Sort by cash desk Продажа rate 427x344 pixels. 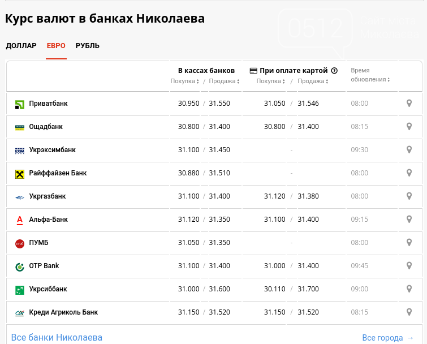(224, 81)
